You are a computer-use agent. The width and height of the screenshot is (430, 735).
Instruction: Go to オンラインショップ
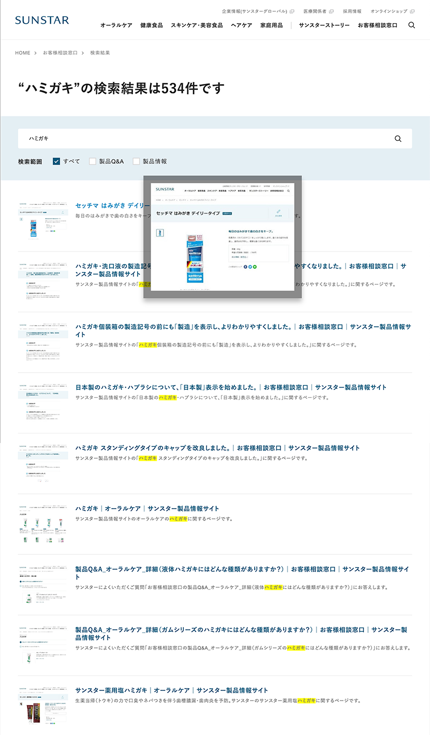[x=389, y=11]
